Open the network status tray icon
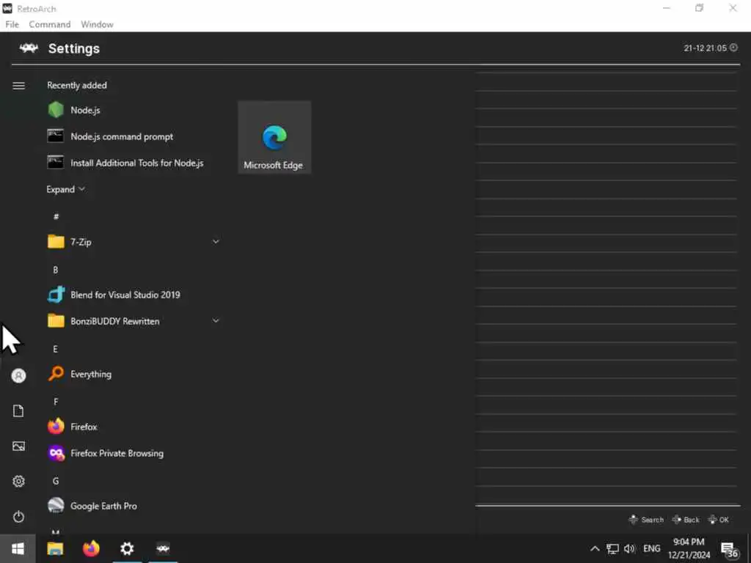 point(612,548)
